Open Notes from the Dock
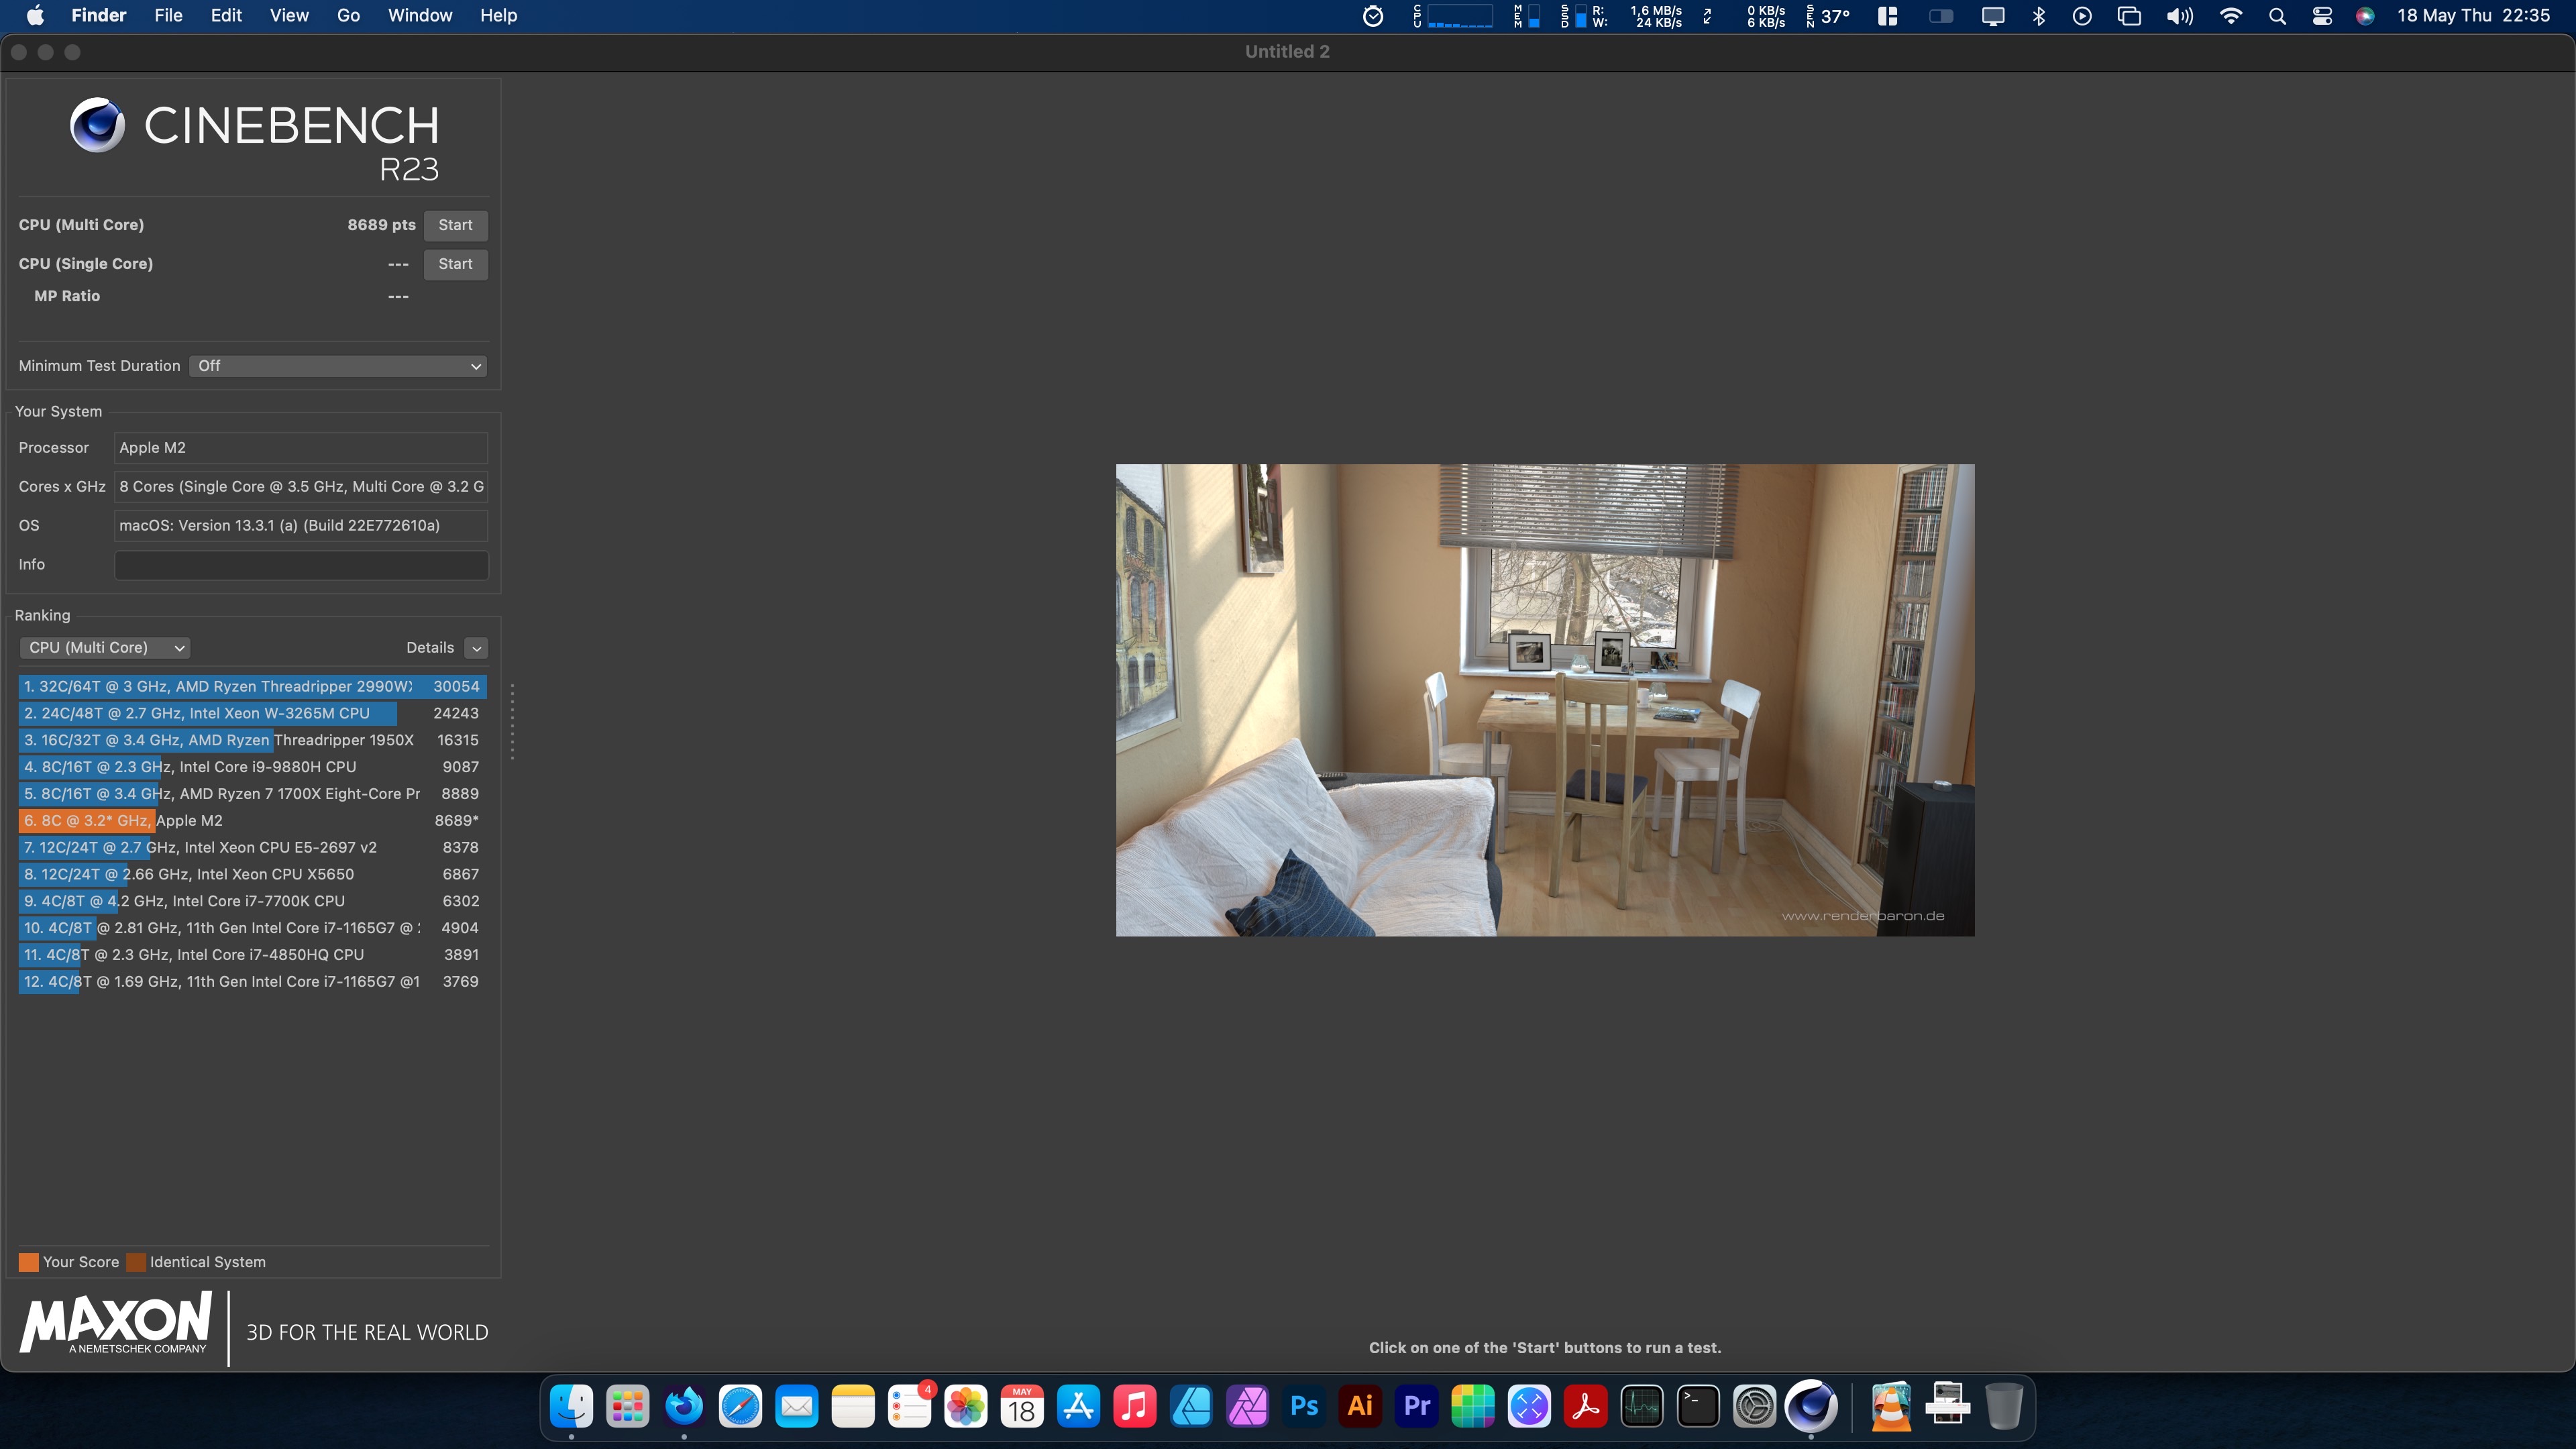This screenshot has height=1449, width=2576. pos(853,1407)
